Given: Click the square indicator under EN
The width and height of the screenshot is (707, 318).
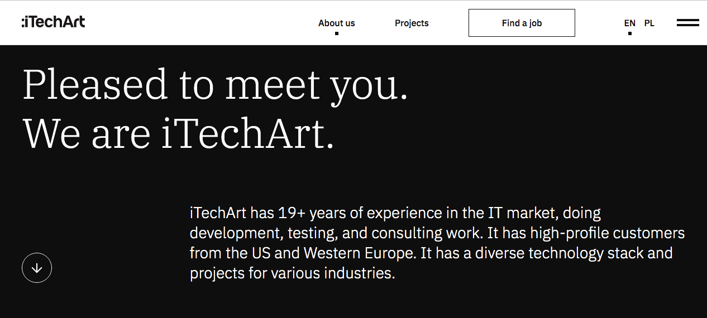Looking at the screenshot, I should tap(630, 33).
